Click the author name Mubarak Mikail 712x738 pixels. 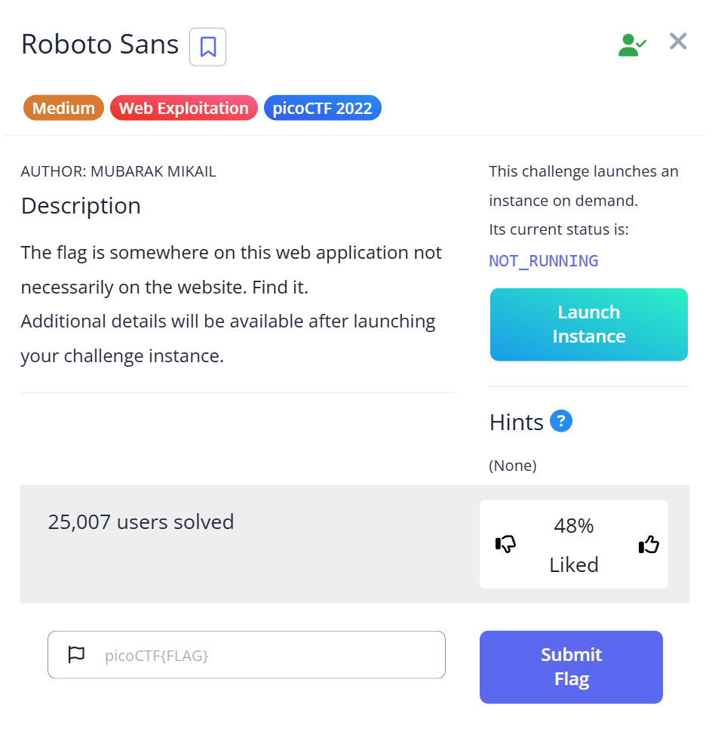pyautogui.click(x=153, y=171)
